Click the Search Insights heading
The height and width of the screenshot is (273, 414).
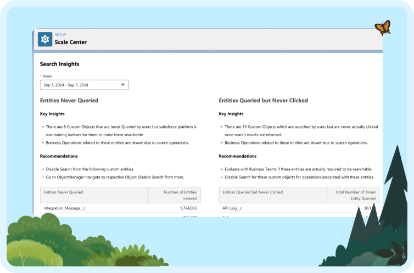(x=59, y=64)
